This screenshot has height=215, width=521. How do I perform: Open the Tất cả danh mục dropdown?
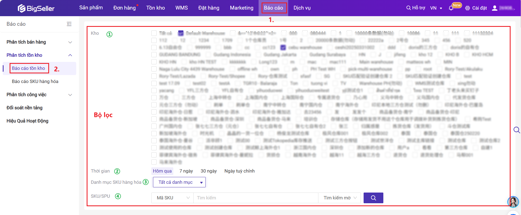point(179,182)
